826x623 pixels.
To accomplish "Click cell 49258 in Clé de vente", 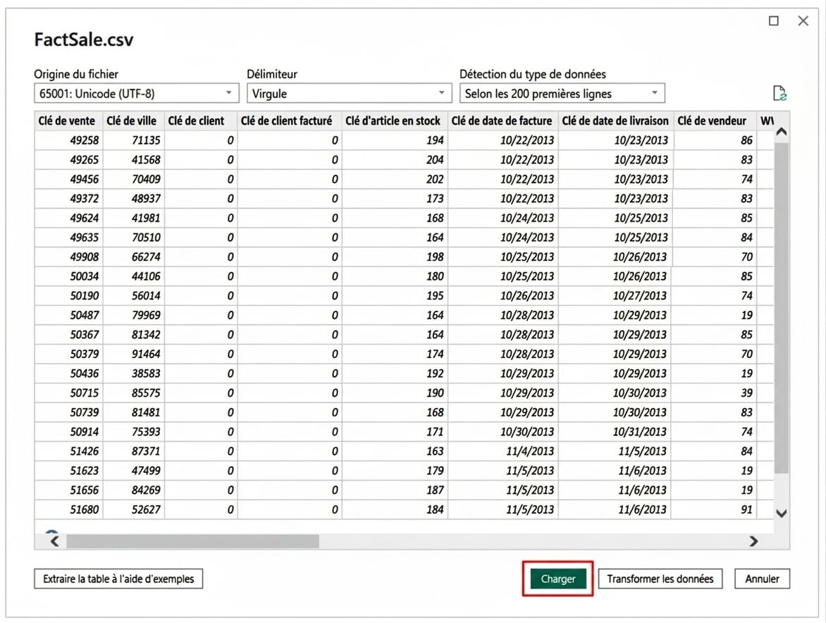I will tap(68, 140).
